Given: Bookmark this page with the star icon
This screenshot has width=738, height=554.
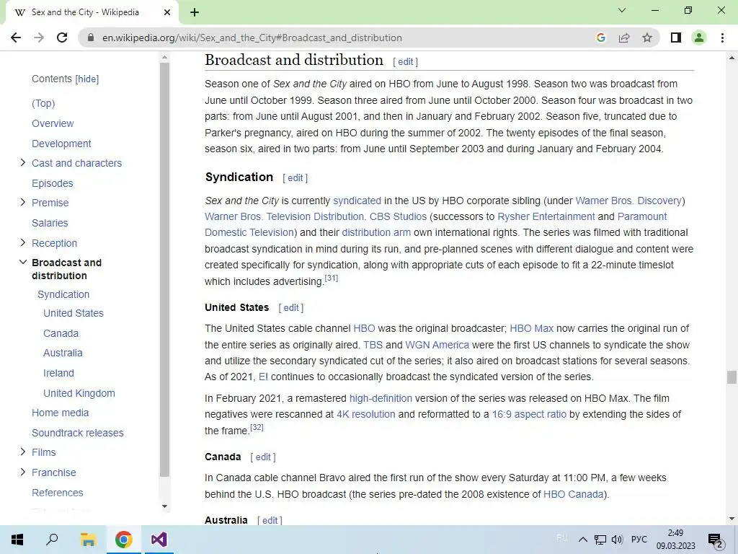Looking at the screenshot, I should (x=647, y=38).
